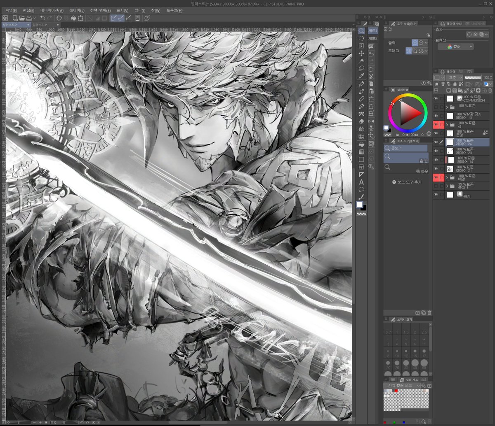Open the 표현색 컬러 dropdown
Image resolution: width=495 pixels, height=426 pixels.
coord(455,47)
